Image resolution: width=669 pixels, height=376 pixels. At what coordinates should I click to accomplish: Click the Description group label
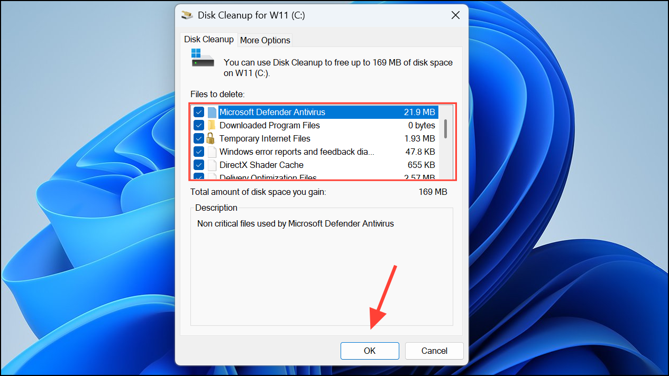pos(216,208)
